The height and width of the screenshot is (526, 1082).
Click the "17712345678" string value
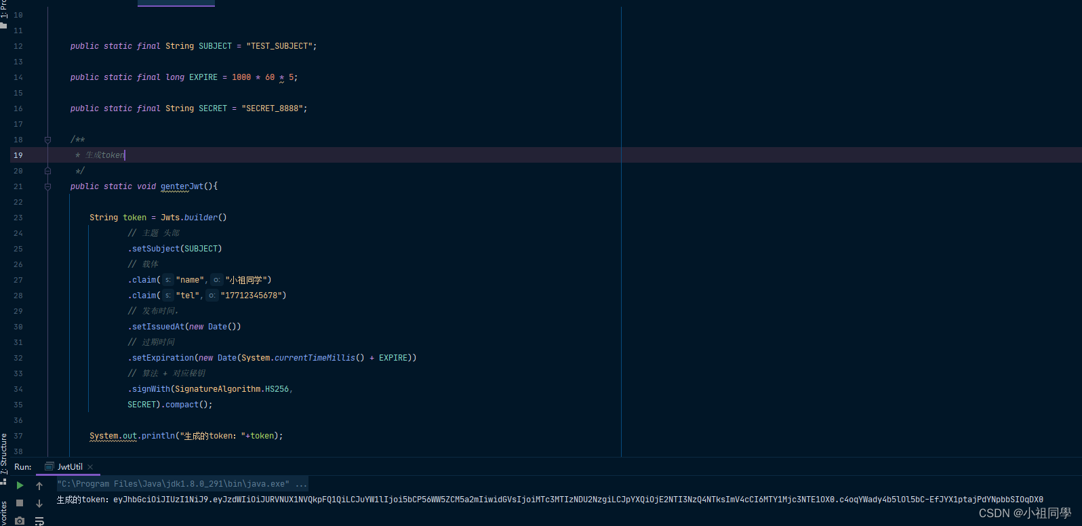point(251,296)
